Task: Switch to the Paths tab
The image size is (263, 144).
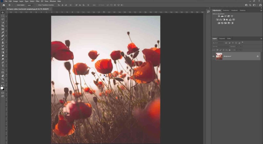Action: (229, 39)
